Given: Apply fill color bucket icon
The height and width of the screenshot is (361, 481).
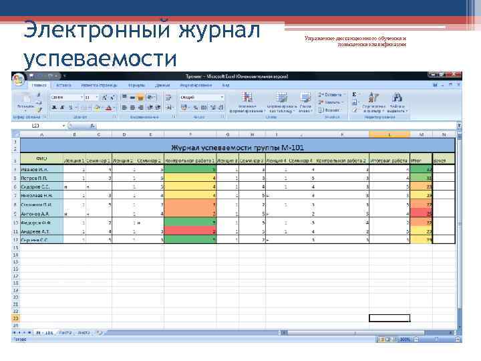Looking at the screenshot, I should click(x=98, y=108).
